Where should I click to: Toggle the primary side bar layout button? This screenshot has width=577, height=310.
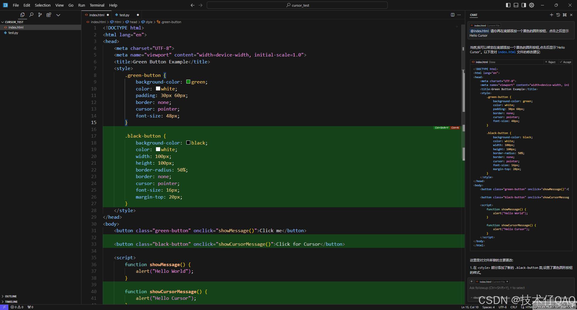[508, 5]
